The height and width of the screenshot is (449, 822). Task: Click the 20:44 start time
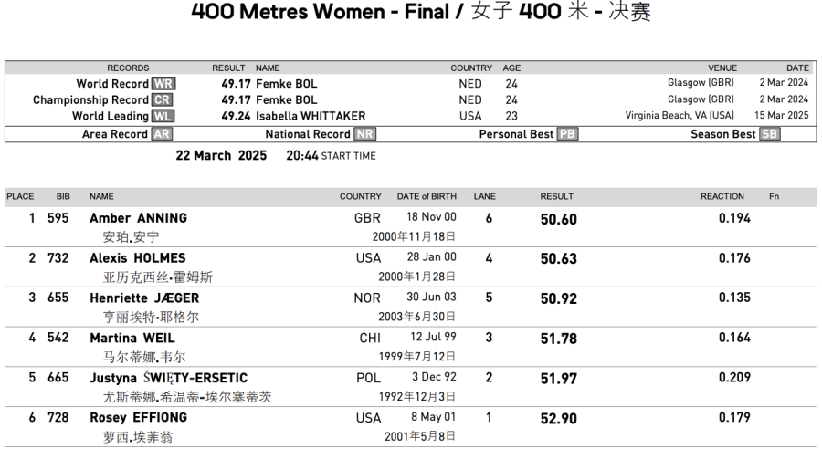(301, 156)
